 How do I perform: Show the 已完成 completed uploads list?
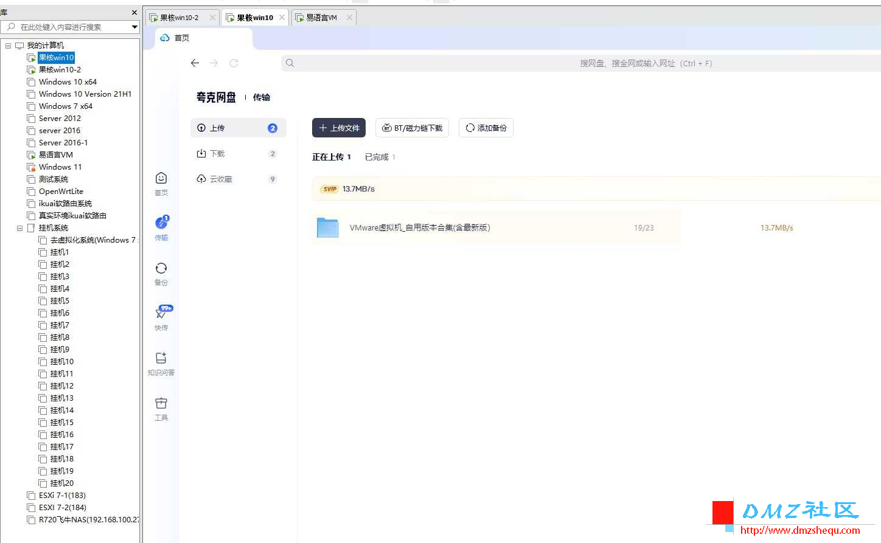(377, 157)
